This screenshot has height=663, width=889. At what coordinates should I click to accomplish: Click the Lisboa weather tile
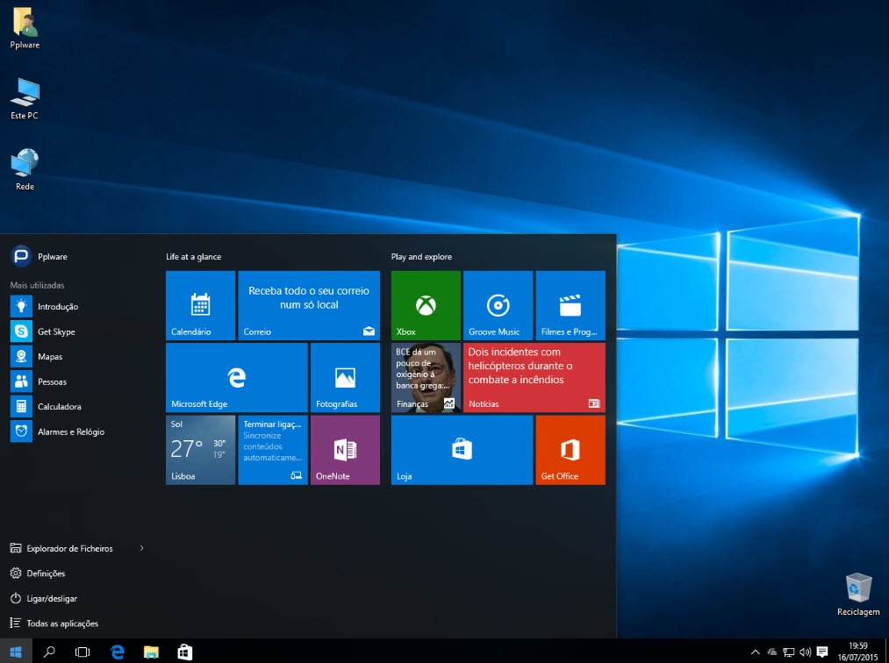(200, 449)
